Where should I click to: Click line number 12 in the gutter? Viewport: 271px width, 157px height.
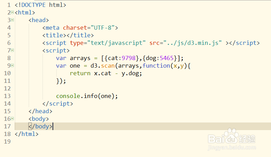[7, 88]
